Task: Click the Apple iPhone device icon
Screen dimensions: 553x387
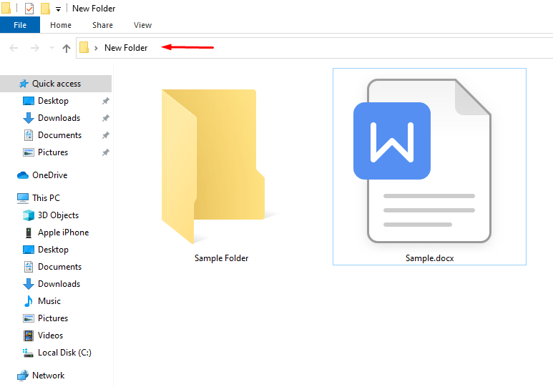Action: (x=29, y=232)
